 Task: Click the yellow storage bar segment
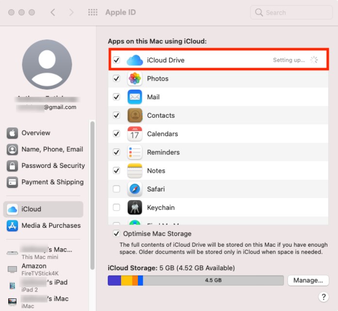tap(127, 280)
